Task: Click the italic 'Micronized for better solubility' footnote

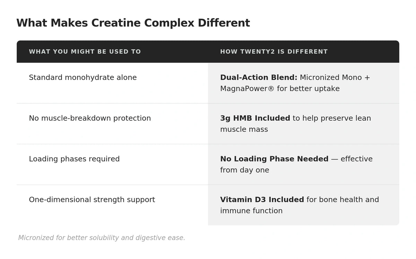Action: pyautogui.click(x=102, y=238)
